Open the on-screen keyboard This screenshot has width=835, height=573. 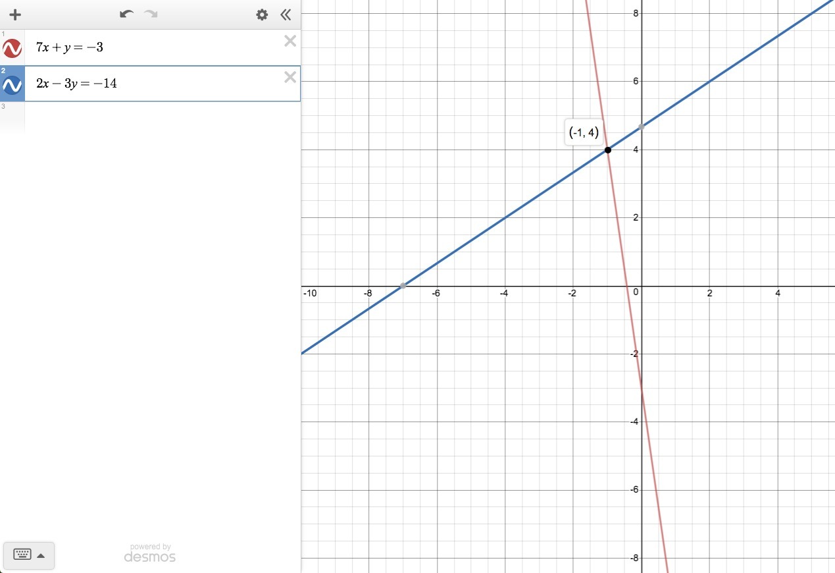[x=22, y=555]
